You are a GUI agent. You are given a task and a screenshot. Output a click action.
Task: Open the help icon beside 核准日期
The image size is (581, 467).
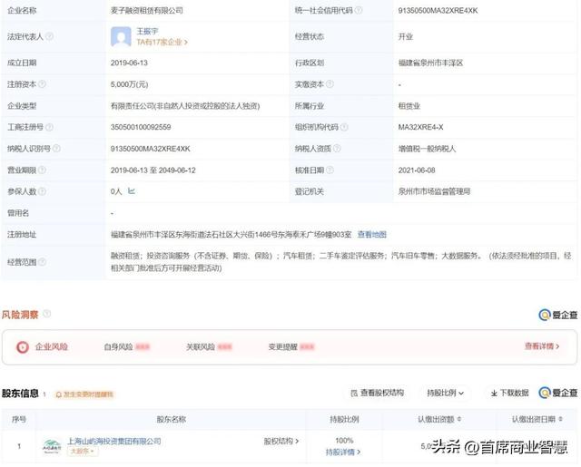coord(330,170)
